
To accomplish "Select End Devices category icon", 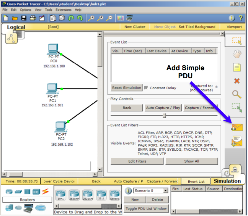I will click(9, 208).
